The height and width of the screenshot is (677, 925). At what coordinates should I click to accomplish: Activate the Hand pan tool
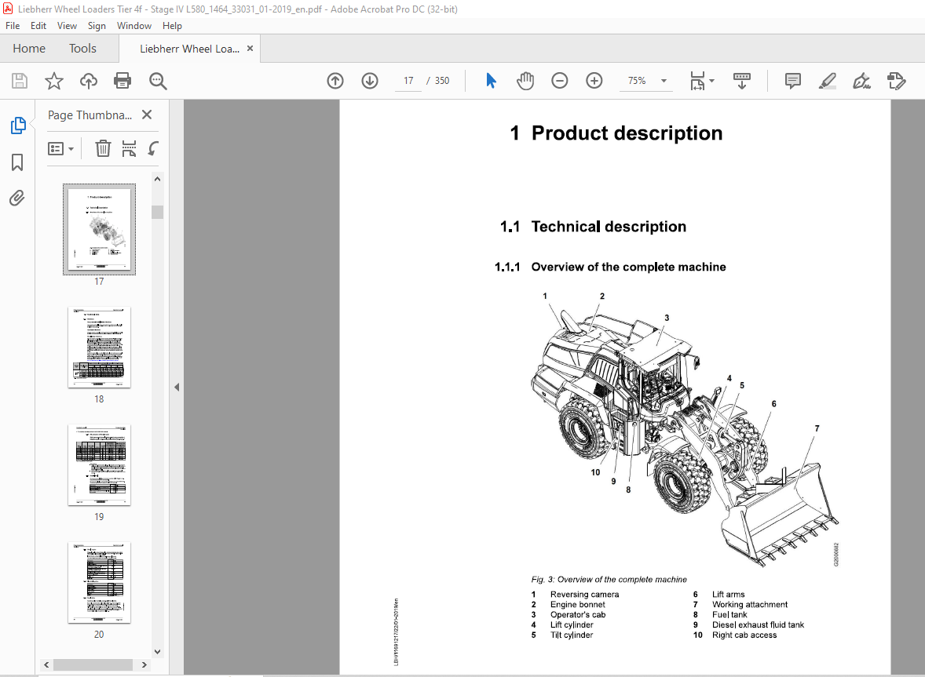pyautogui.click(x=525, y=81)
